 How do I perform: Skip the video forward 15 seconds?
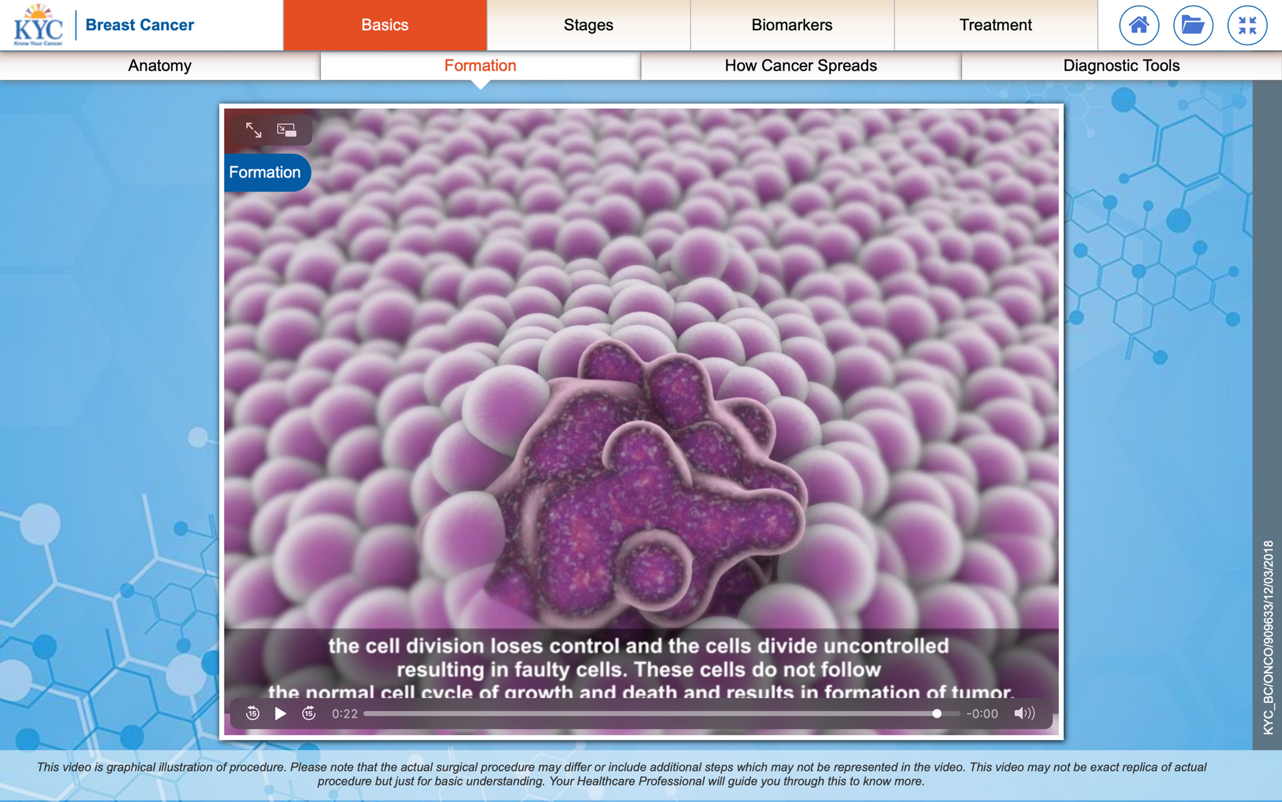(309, 713)
